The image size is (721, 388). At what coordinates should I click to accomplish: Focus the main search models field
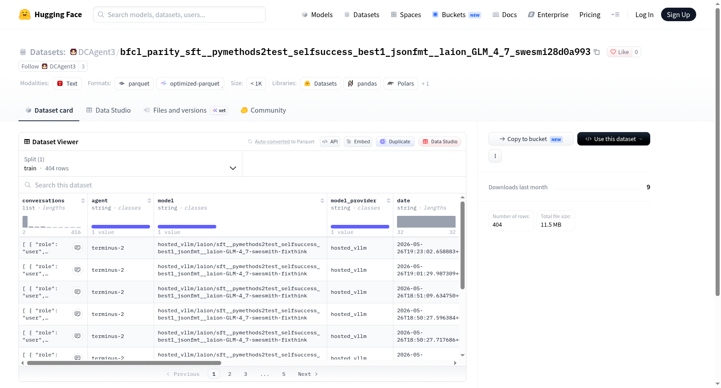(179, 14)
